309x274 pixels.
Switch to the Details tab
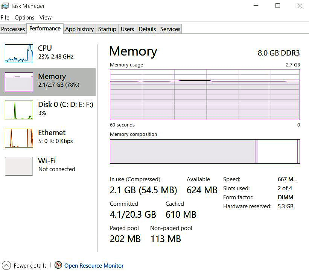[x=147, y=29]
